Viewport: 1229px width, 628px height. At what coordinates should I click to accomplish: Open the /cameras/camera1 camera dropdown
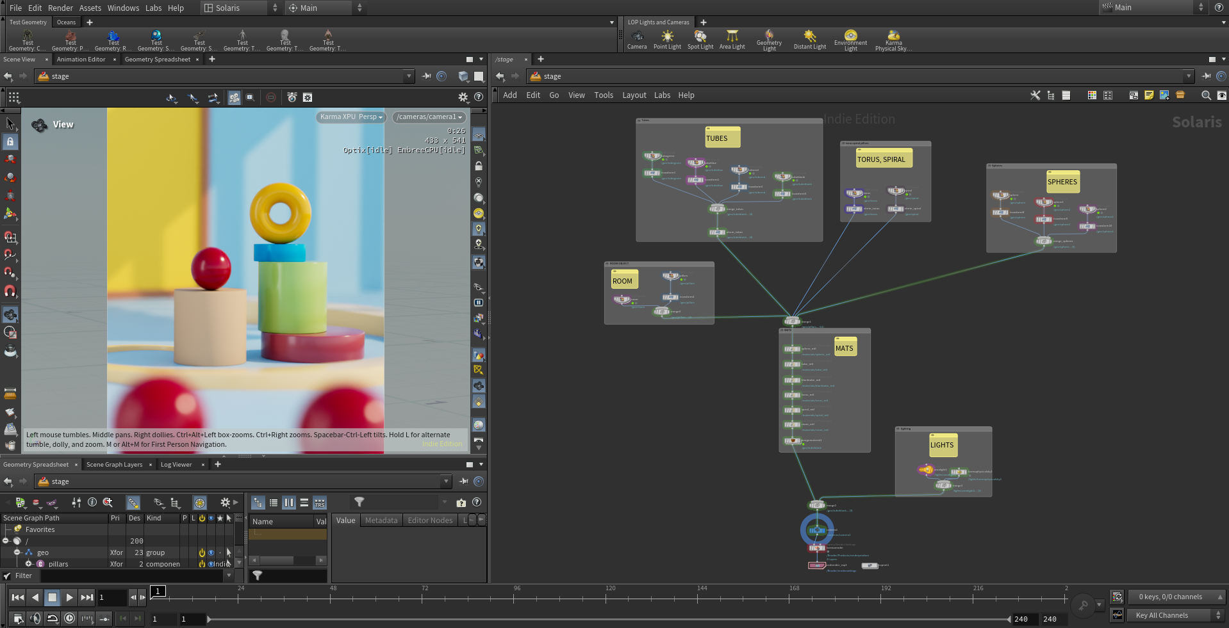point(429,117)
